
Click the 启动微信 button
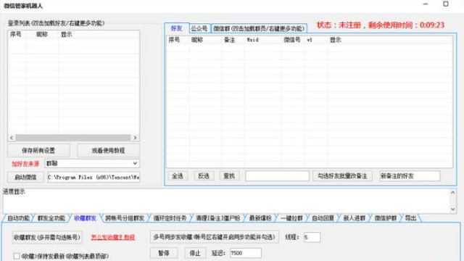pyautogui.click(x=25, y=177)
